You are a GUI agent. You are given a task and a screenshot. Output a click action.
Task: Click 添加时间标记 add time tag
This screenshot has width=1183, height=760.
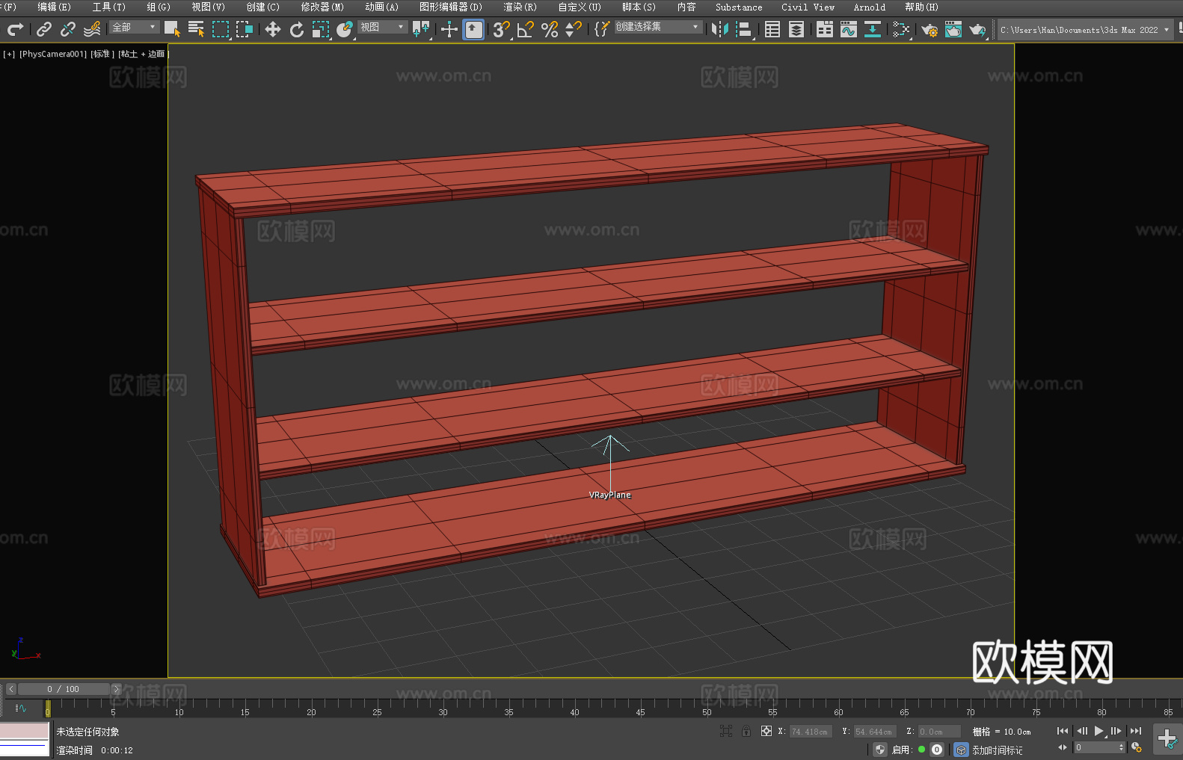997,750
